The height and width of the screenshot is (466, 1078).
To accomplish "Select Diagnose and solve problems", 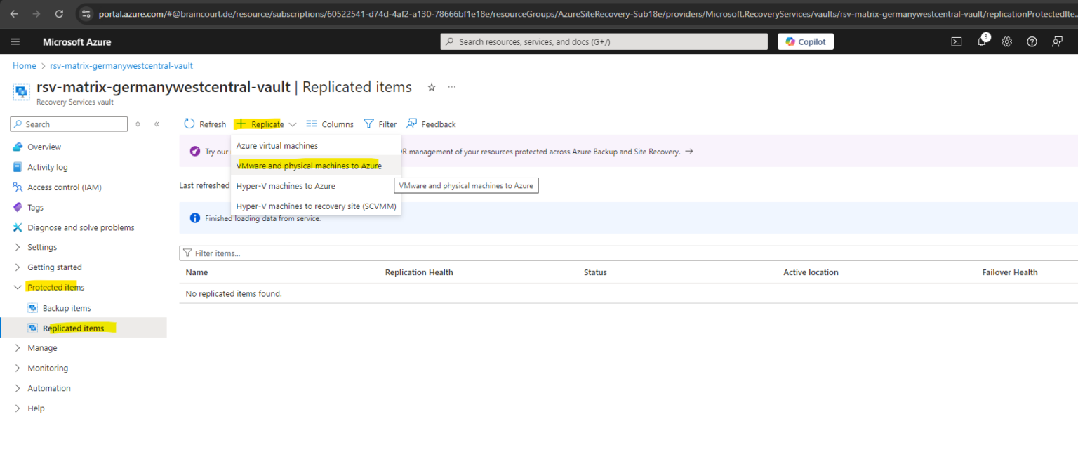I will coord(79,227).
